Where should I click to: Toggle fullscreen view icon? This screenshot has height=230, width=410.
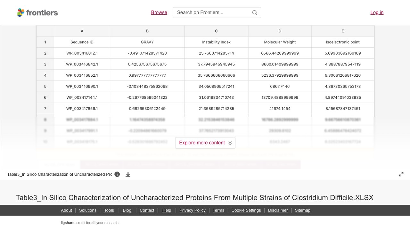click(x=401, y=174)
